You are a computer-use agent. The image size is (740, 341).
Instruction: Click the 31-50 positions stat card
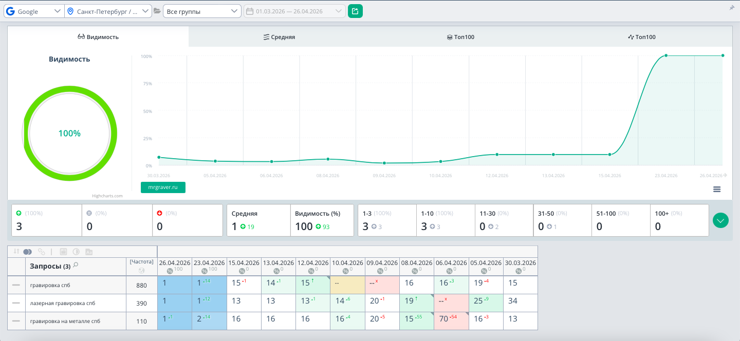[x=563, y=220]
